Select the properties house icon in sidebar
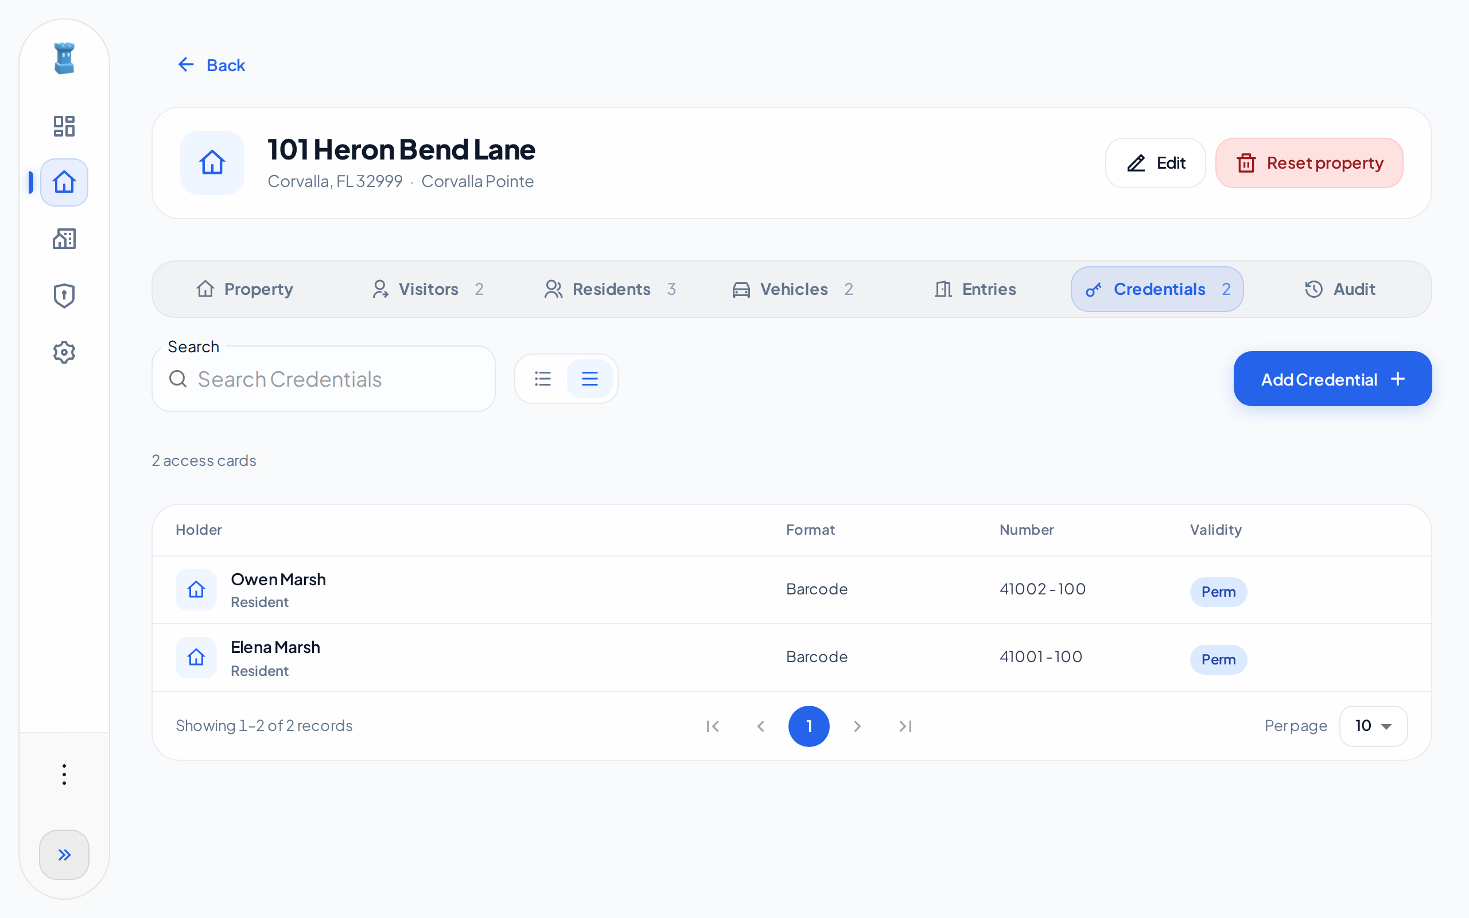Image resolution: width=1469 pixels, height=918 pixels. 64,182
